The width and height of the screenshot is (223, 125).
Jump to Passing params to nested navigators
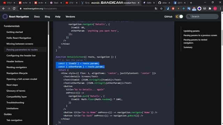point(195,41)
